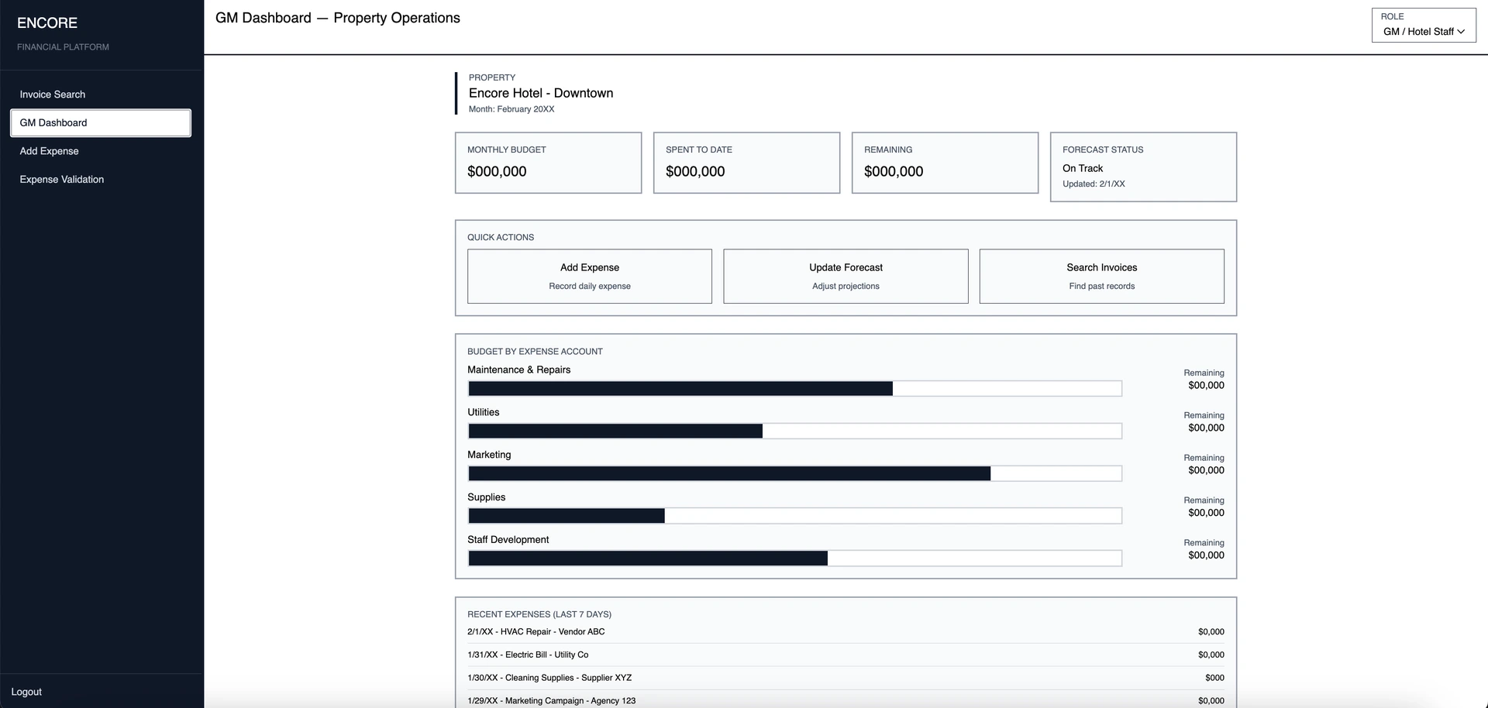This screenshot has height=708, width=1488.
Task: Click the ENCORE platform logo
Action: click(47, 22)
